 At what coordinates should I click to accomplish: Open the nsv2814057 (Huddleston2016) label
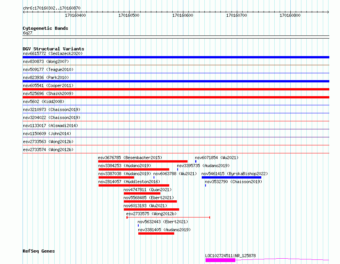pyautogui.click(x=129, y=182)
